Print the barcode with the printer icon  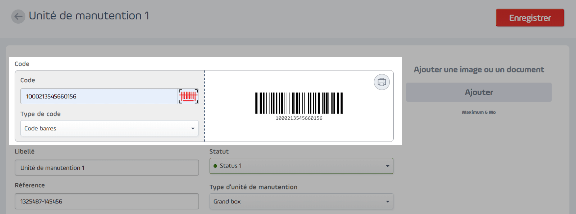pos(382,82)
